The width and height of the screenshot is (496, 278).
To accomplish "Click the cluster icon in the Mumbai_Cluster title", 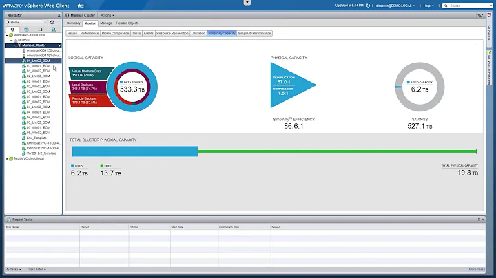I will (x=68, y=15).
